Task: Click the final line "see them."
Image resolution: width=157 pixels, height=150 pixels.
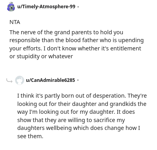Action: (30, 136)
